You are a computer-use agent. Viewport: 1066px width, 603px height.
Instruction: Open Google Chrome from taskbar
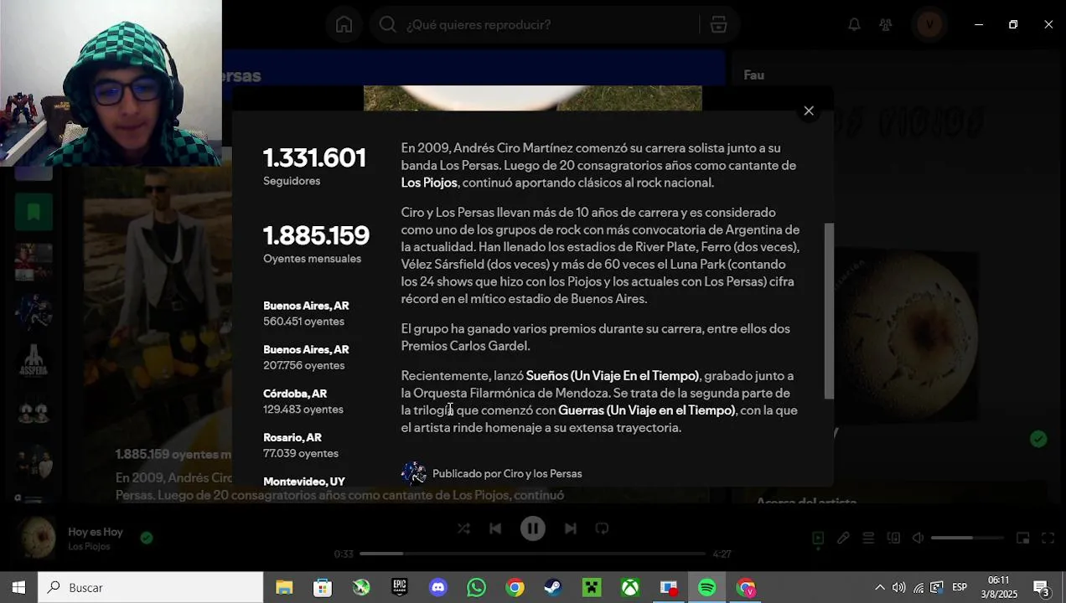tap(515, 588)
